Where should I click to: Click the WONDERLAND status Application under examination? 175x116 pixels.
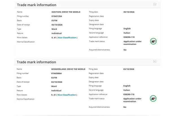(x=132, y=100)
